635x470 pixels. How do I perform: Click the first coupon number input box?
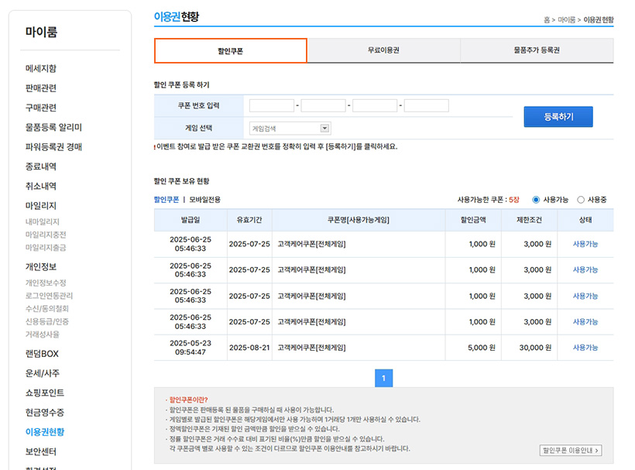tap(272, 106)
